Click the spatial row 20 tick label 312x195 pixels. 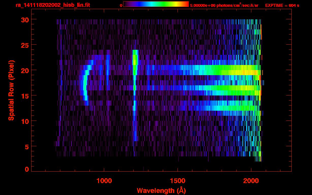pyautogui.click(x=25, y=70)
